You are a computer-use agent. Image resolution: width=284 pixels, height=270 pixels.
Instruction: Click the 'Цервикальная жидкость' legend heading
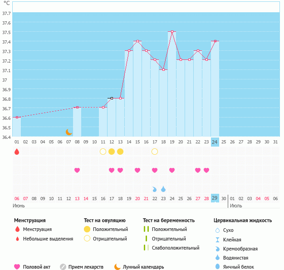(242, 221)
